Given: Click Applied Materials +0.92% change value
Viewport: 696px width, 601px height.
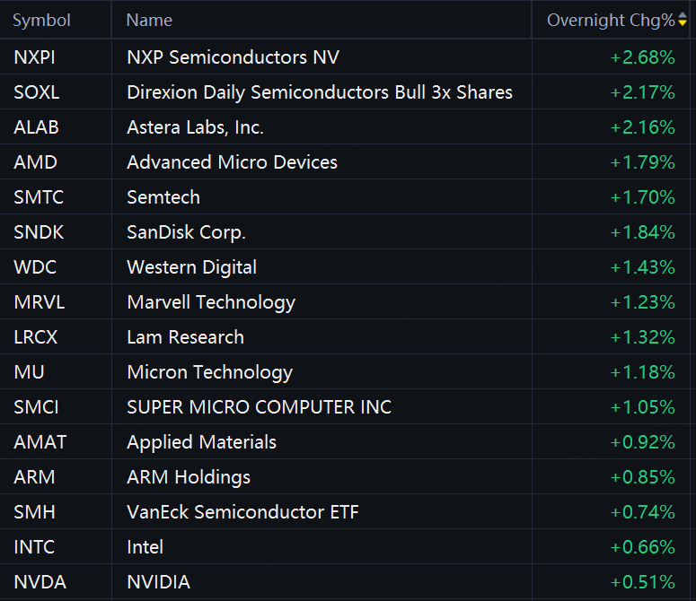Looking at the screenshot, I should [x=642, y=442].
